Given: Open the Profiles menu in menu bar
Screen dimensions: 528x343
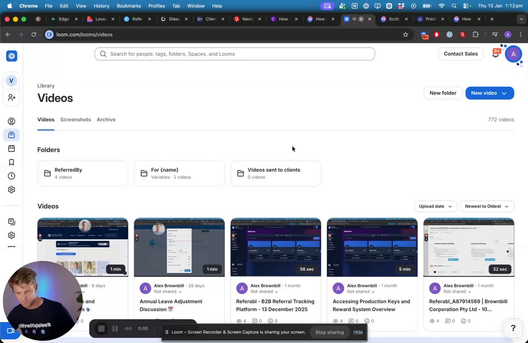Looking at the screenshot, I should 156,6.
